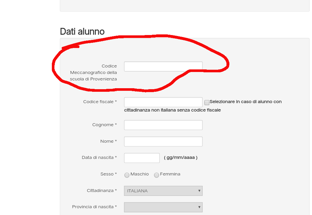Click into the Cognome text field
312x215 pixels.
tap(163, 125)
